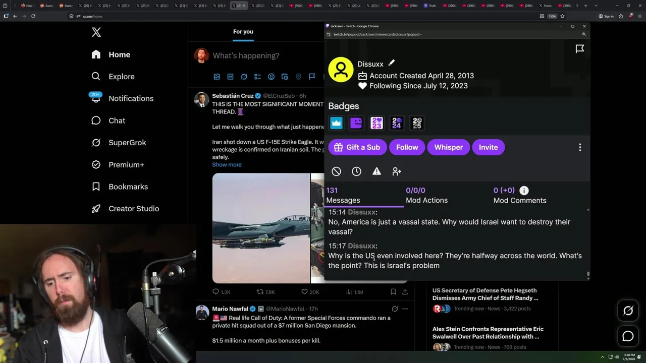Click the schedule post icon in composer
Viewport: 646px width, 363px height.
(285, 77)
